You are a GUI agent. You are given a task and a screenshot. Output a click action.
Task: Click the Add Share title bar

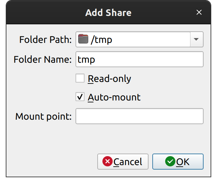(108, 13)
